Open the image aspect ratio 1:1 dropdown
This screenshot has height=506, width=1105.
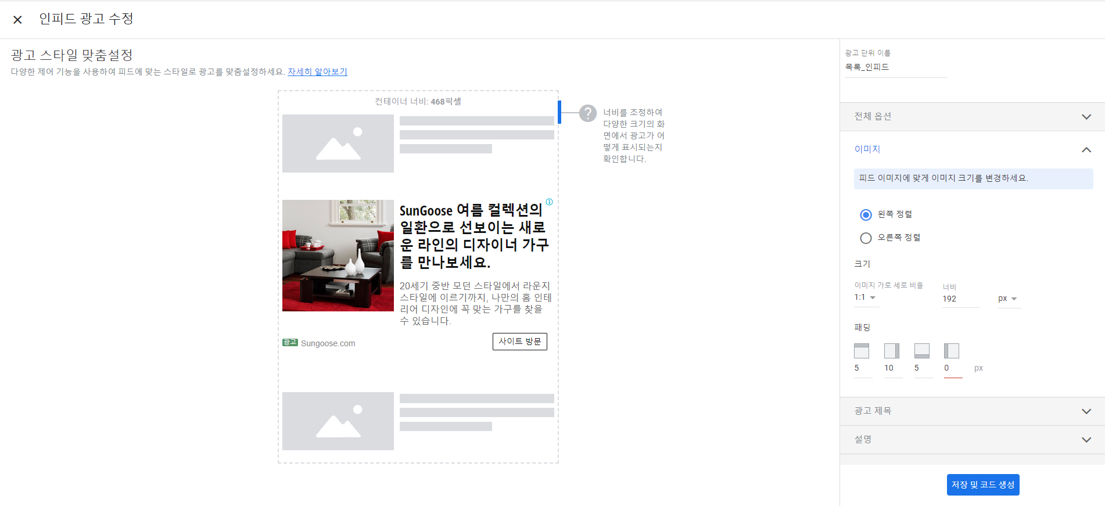click(866, 297)
